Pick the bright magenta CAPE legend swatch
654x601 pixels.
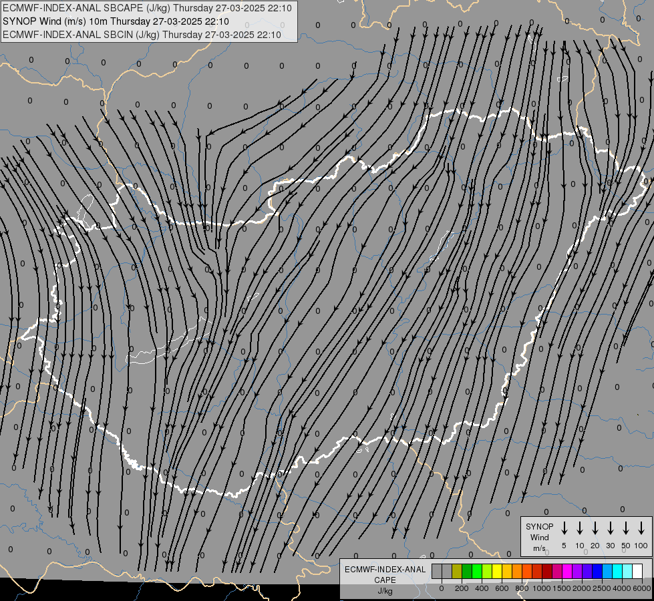tap(567, 571)
